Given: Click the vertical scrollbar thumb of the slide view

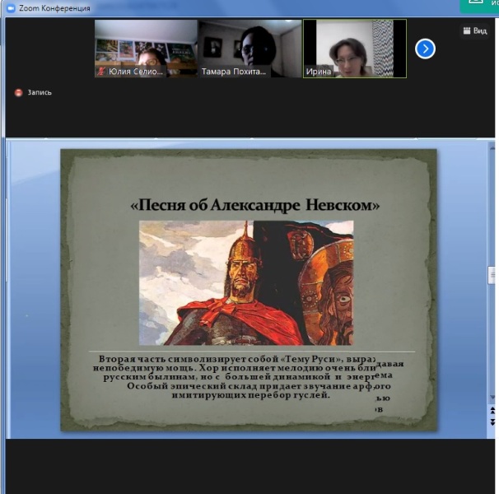Looking at the screenshot, I should pos(492,275).
